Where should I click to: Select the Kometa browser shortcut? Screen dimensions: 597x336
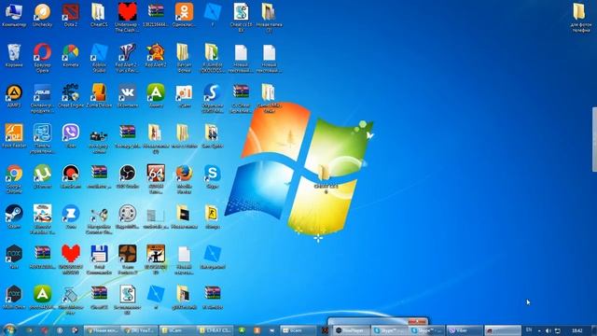coord(71,56)
